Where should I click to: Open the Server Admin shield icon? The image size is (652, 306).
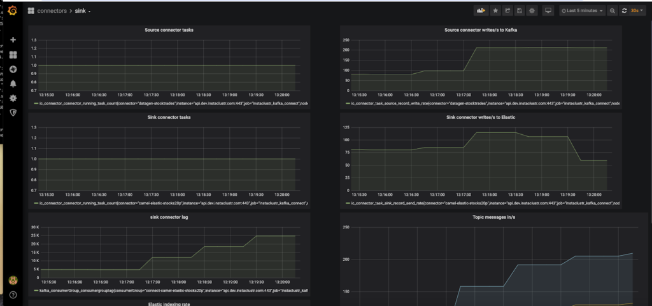[13, 113]
